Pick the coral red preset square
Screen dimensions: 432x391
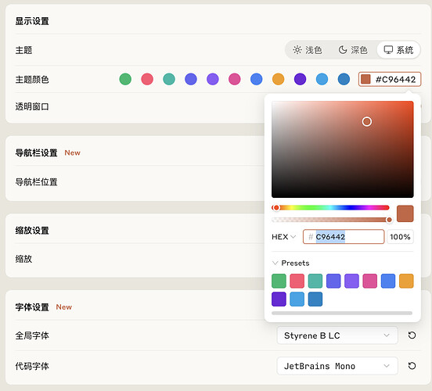click(x=297, y=281)
